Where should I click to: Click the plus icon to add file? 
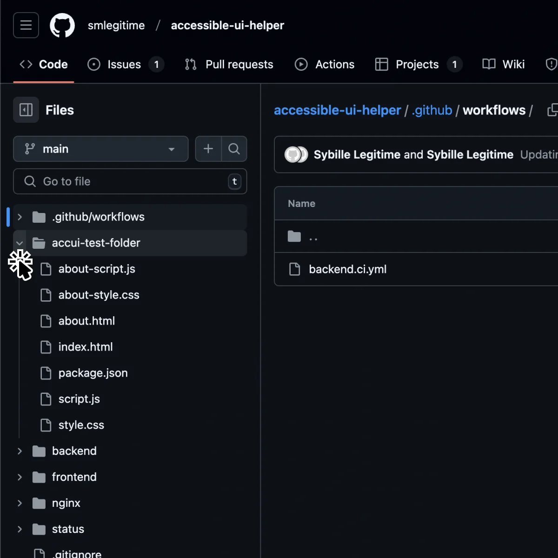tap(208, 149)
